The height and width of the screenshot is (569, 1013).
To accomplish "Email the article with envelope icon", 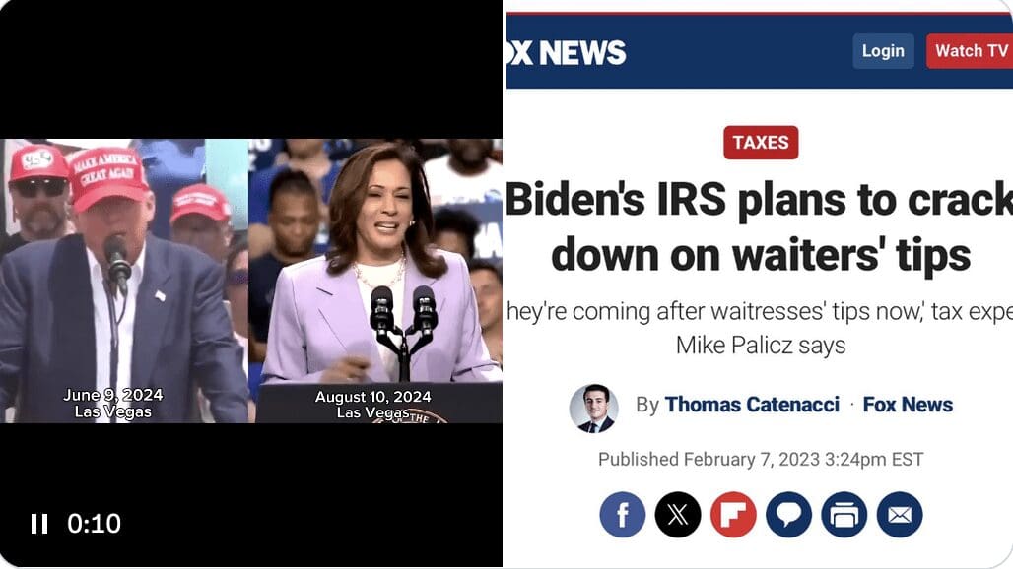I will pyautogui.click(x=900, y=515).
